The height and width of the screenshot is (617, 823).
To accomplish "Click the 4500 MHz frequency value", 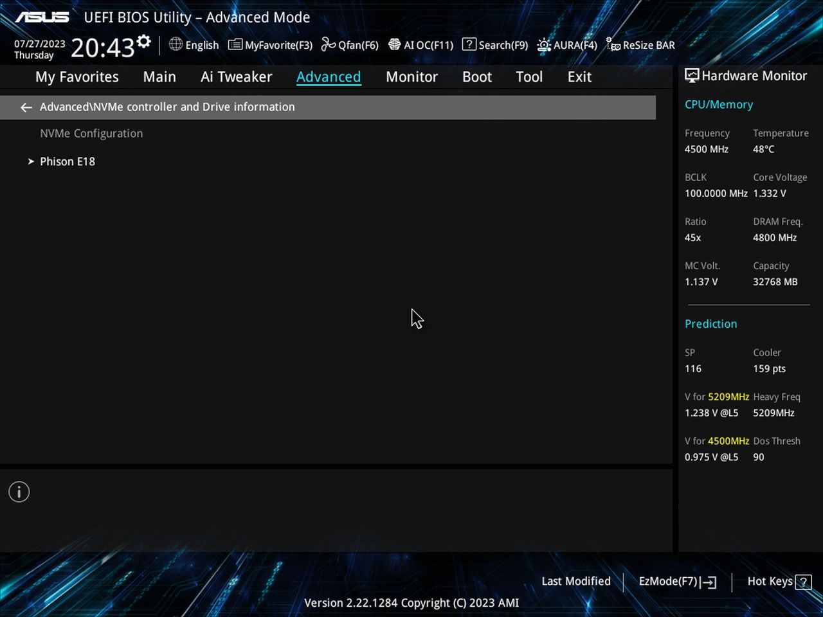I will coord(707,149).
